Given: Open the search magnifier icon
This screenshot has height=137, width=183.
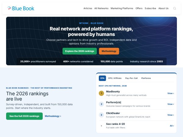Looking at the screenshot, I should coord(174,9).
